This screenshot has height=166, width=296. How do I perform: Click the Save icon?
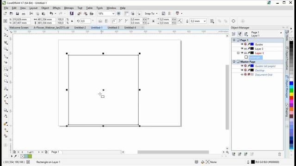(17, 13)
